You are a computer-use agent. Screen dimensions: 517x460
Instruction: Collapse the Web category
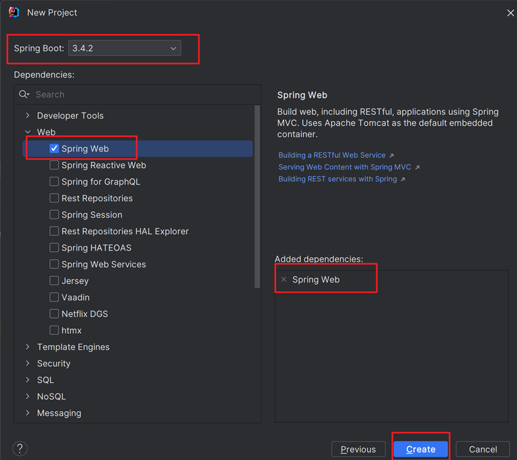(x=28, y=132)
